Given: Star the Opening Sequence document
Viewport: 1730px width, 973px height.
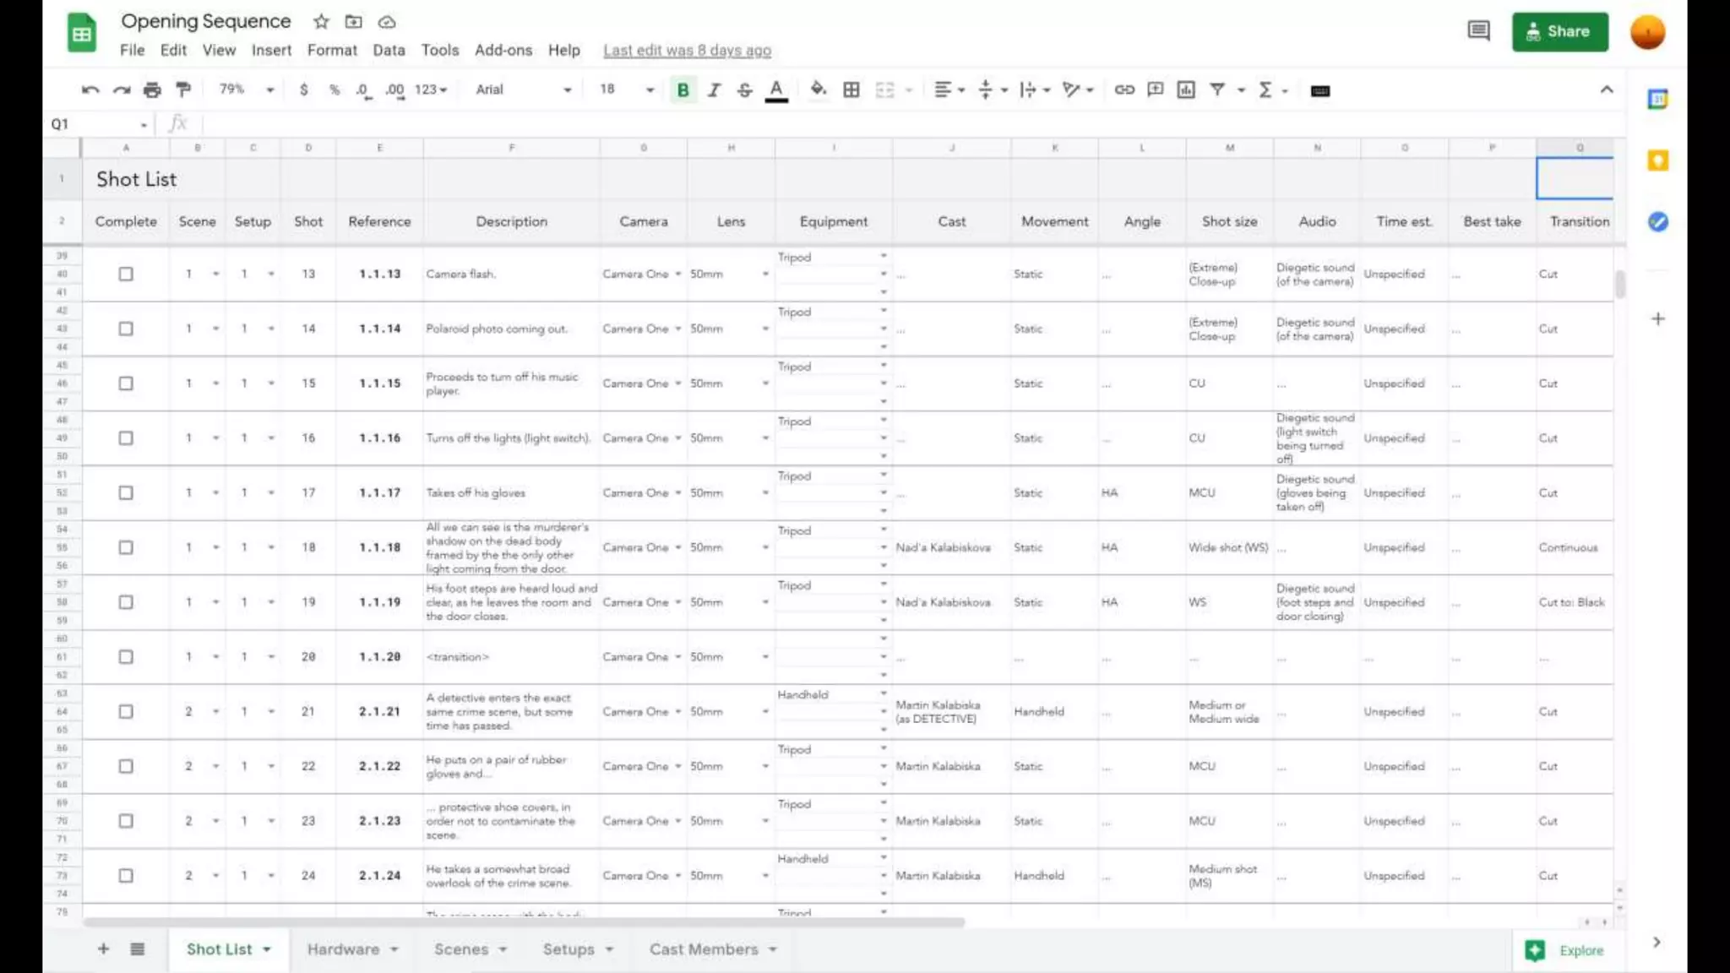Looking at the screenshot, I should [321, 22].
